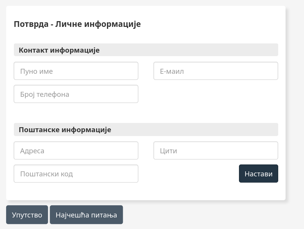View instructions via the Упутство link below the form
This screenshot has width=304, height=229.
(27, 215)
